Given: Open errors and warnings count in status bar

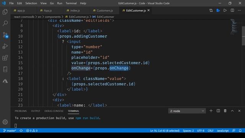Looking at the screenshot, I should pos(32,130).
